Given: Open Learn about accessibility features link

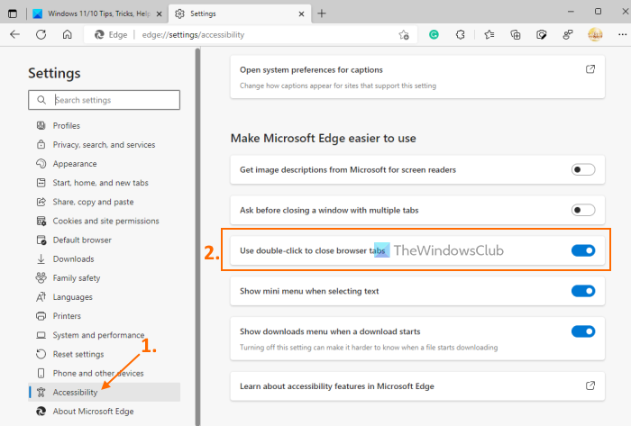Looking at the screenshot, I should pyautogui.click(x=417, y=386).
